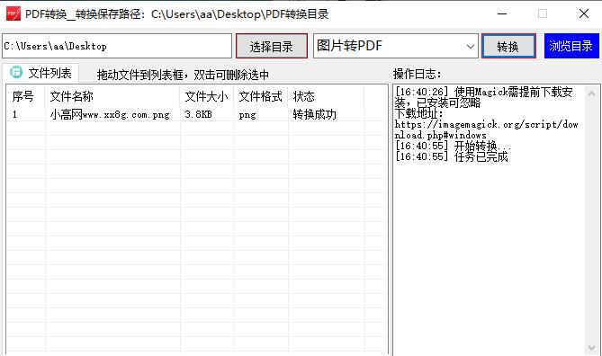Click the png file format cell
This screenshot has height=356, width=602.
point(247,115)
